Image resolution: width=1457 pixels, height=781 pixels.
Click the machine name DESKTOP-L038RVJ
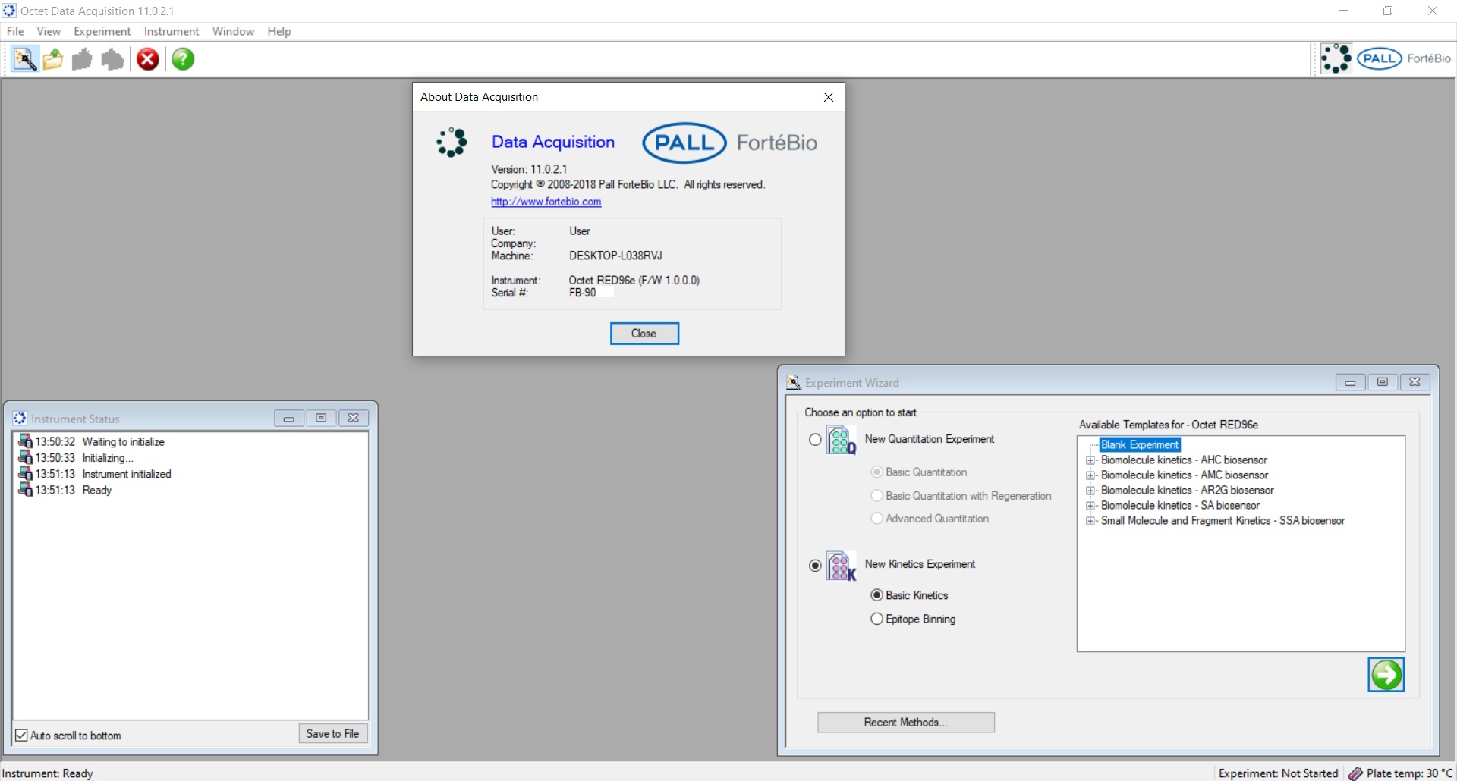coord(615,256)
